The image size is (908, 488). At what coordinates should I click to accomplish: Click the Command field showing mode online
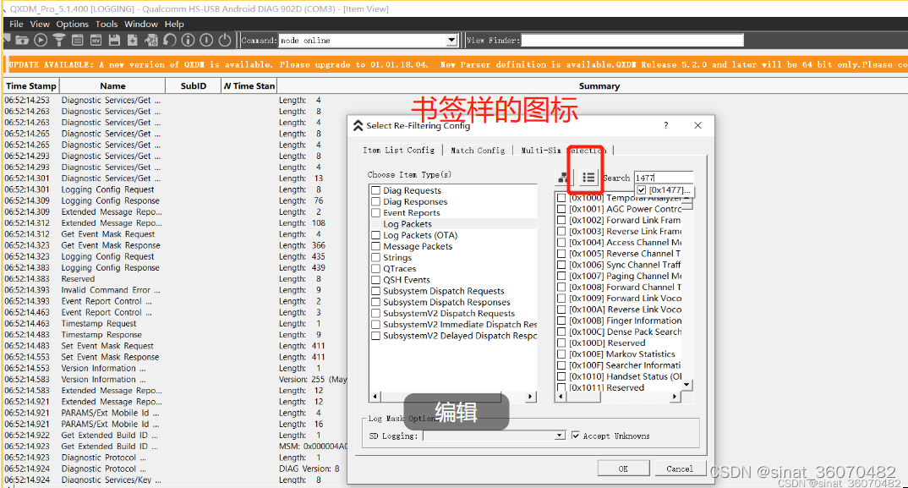pyautogui.click(x=363, y=40)
